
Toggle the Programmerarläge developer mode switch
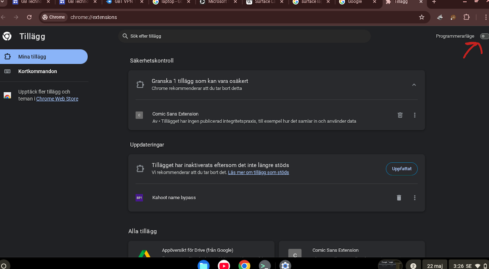pyautogui.click(x=484, y=36)
